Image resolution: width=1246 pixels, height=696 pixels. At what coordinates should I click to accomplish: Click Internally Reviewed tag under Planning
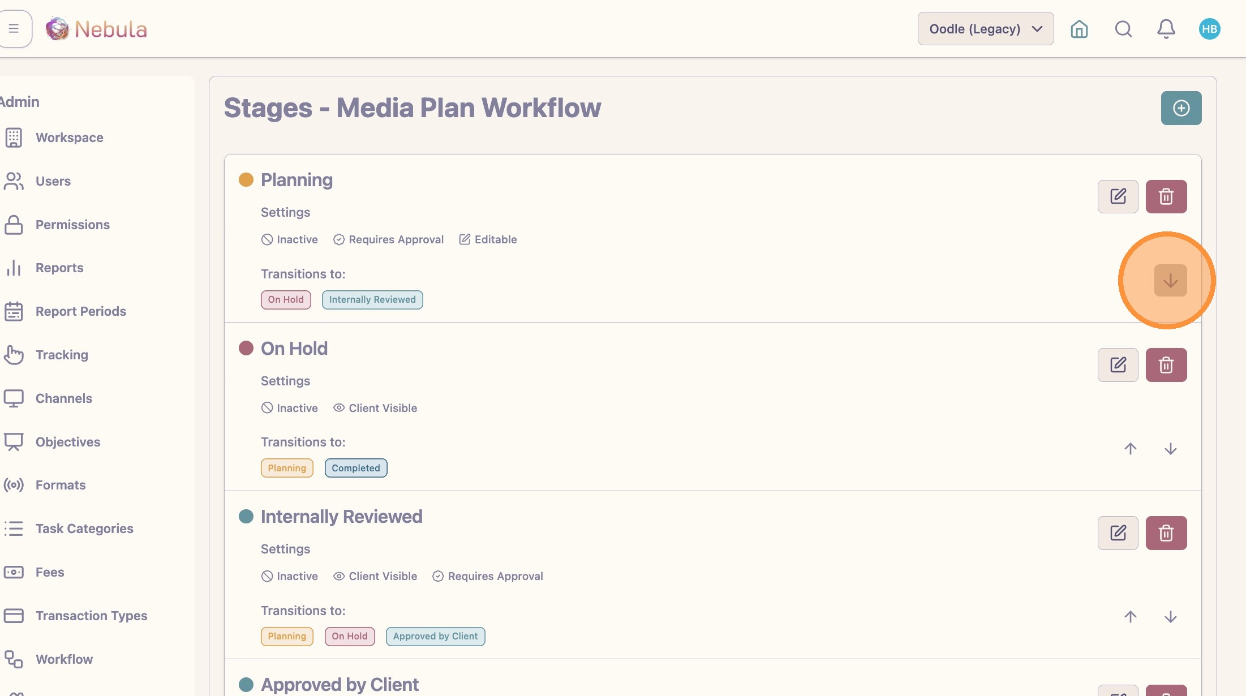click(x=372, y=299)
